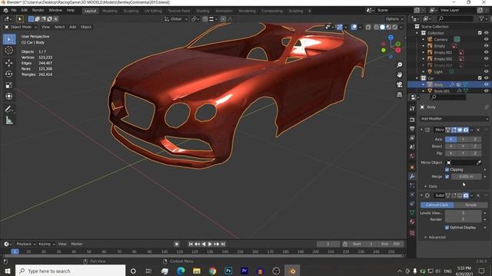Image resolution: width=492 pixels, height=276 pixels.
Task: Open the Render menu
Action: click(x=38, y=10)
